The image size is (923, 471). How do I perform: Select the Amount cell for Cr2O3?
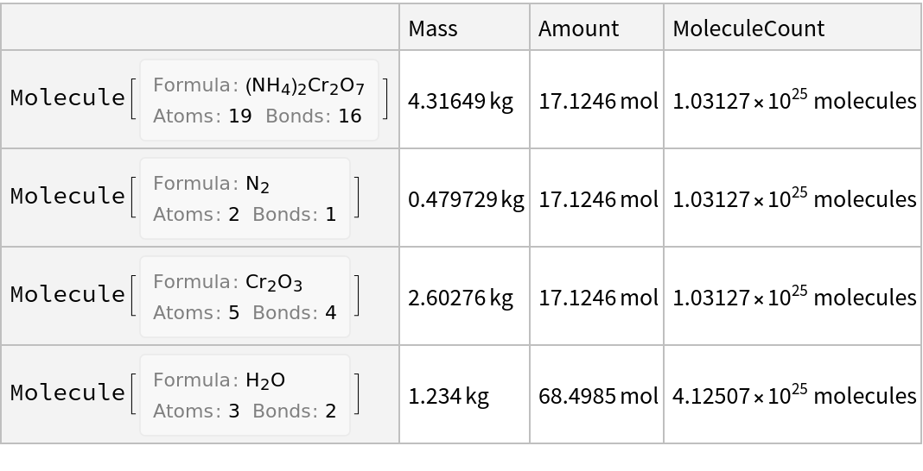coord(596,296)
